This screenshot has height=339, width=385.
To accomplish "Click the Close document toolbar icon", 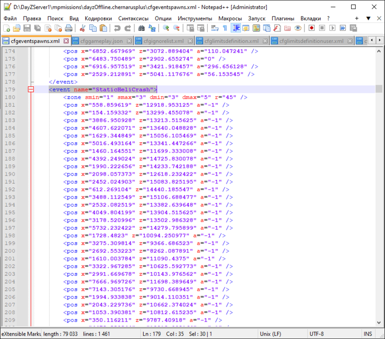I will click(x=48, y=28).
